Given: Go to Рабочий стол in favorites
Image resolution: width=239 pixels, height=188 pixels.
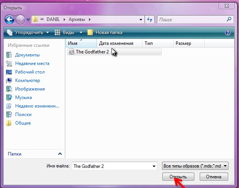Looking at the screenshot, I should pyautogui.click(x=30, y=72).
